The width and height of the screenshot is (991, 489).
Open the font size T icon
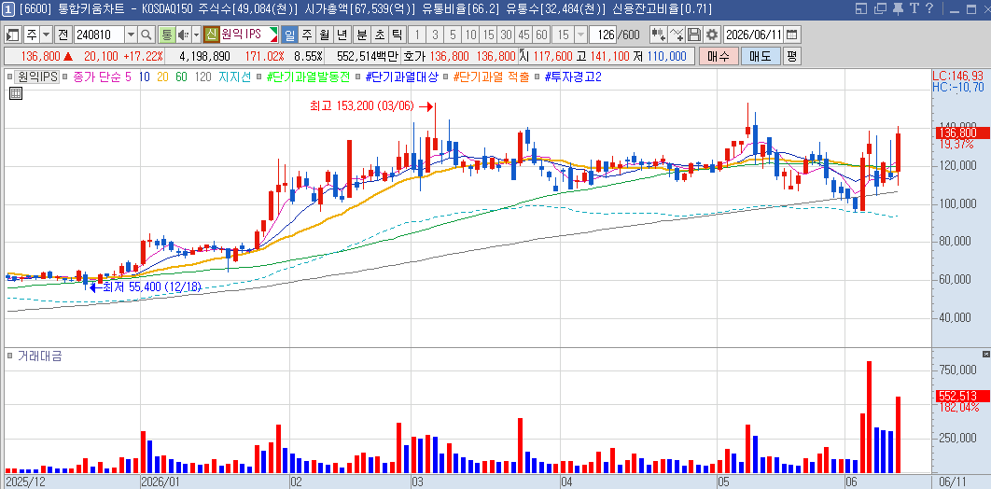(x=914, y=8)
